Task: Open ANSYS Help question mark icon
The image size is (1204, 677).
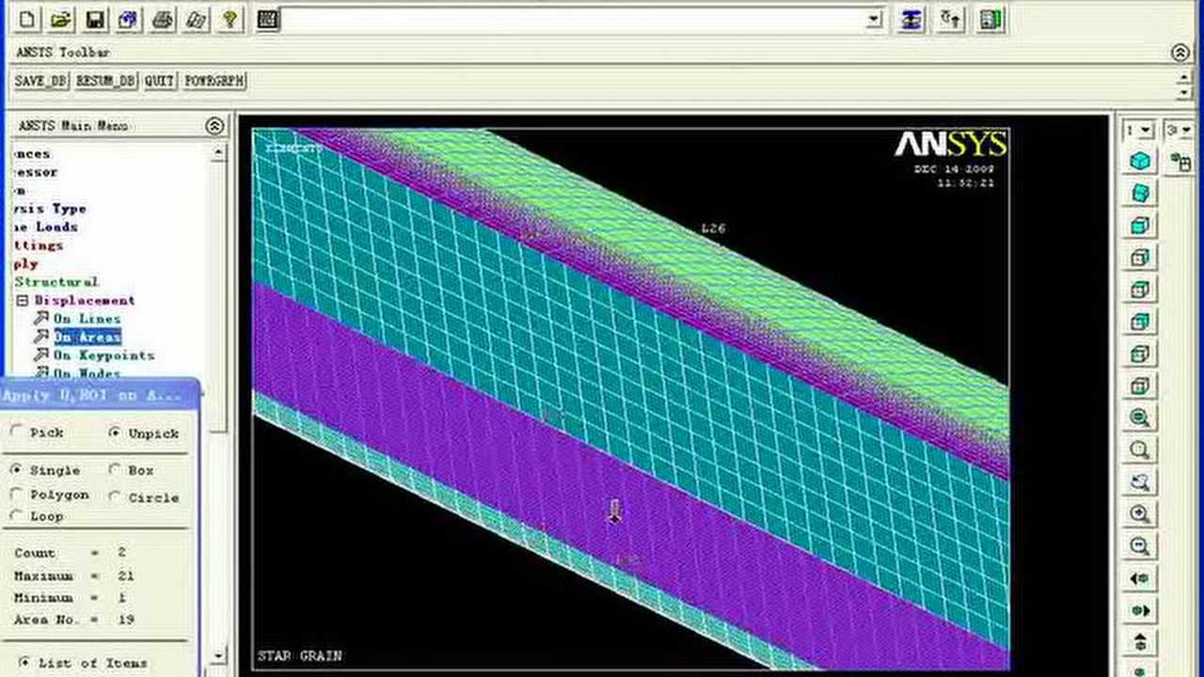Action: point(230,20)
